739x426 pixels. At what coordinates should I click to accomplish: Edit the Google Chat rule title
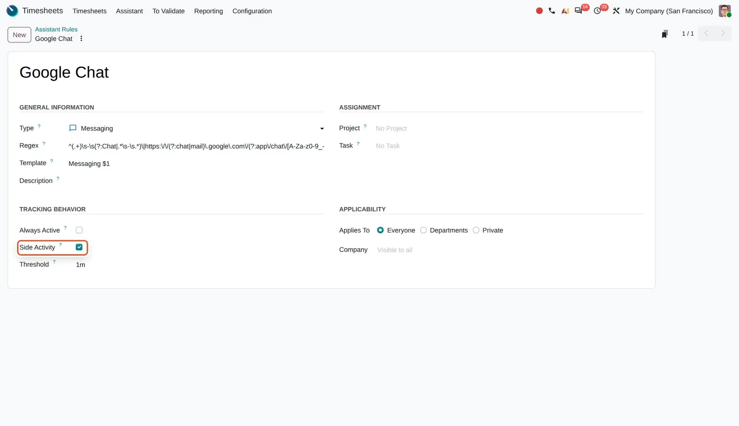(64, 72)
